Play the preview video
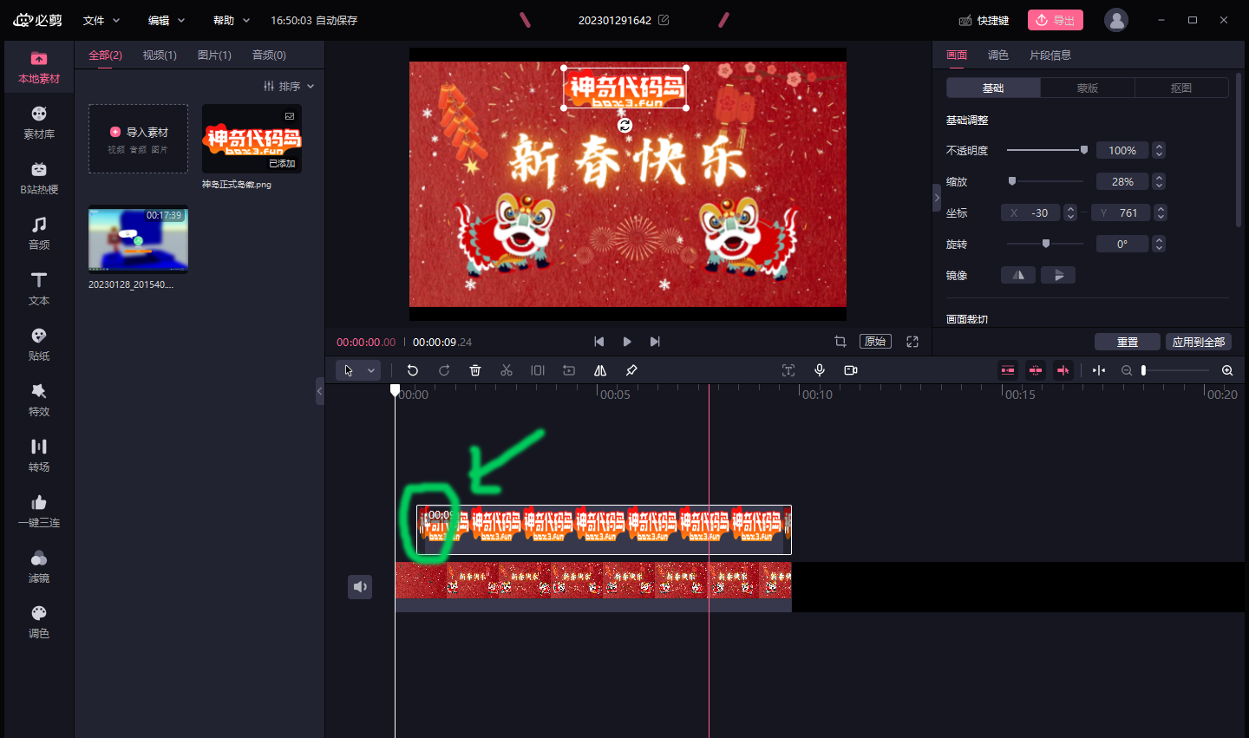This screenshot has height=738, width=1249. 627,342
